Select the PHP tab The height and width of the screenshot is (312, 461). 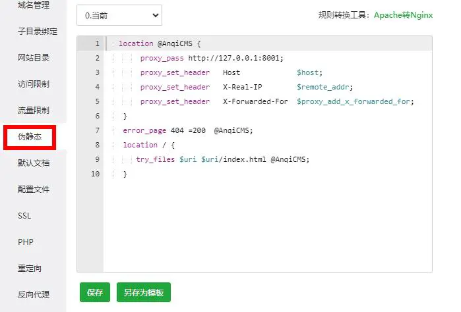click(26, 242)
